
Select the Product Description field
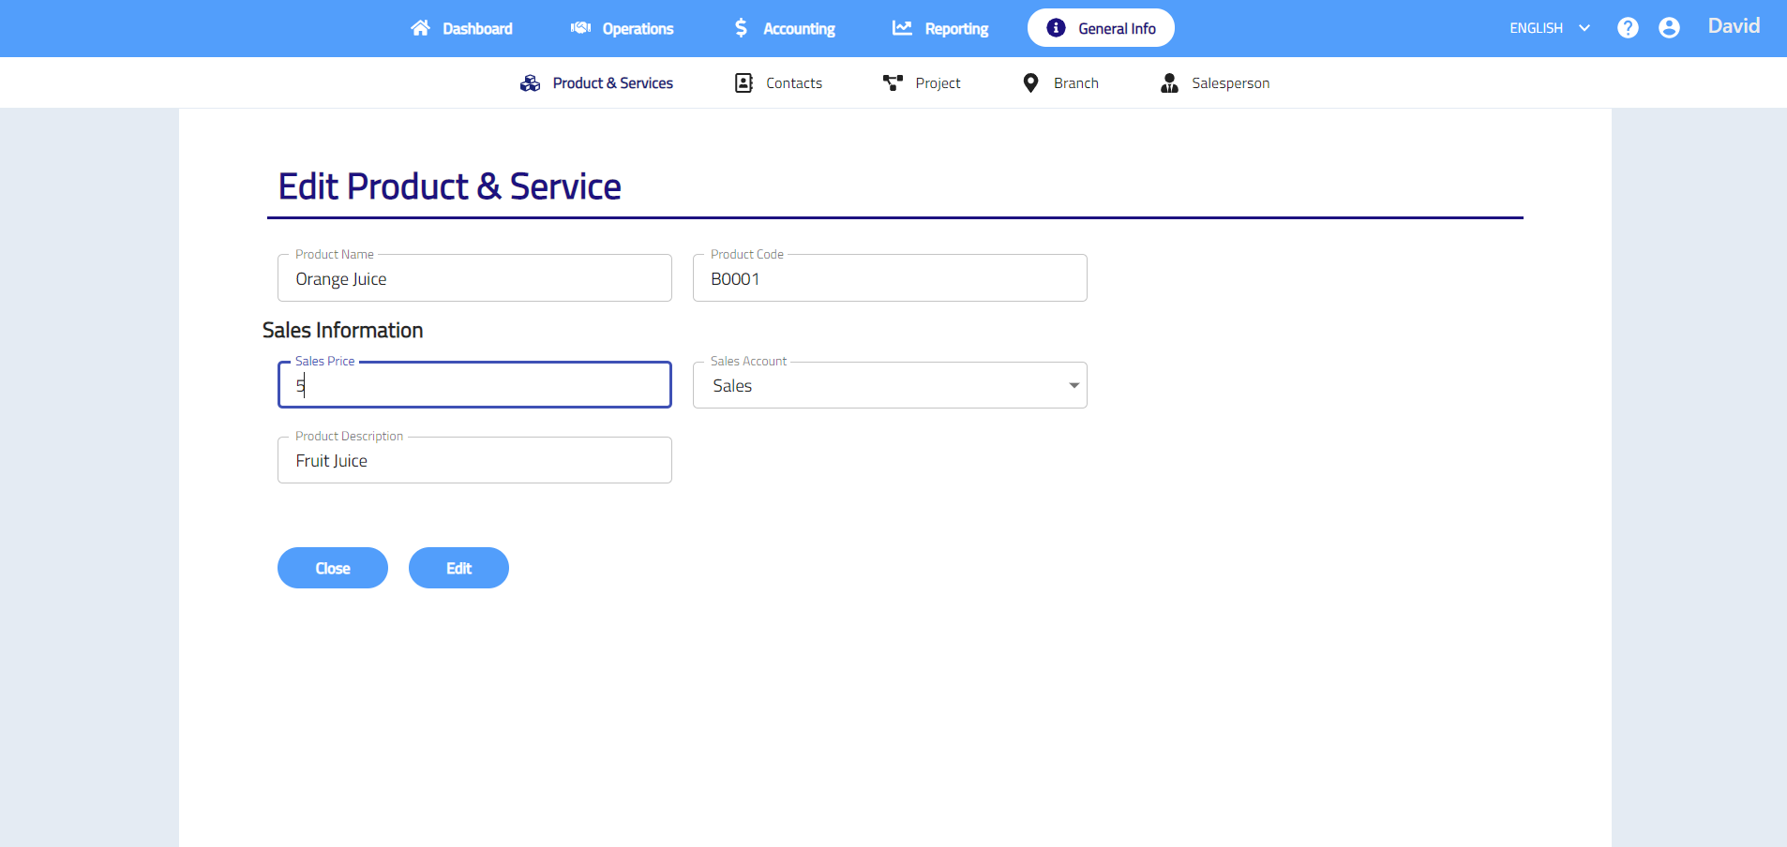(x=474, y=461)
